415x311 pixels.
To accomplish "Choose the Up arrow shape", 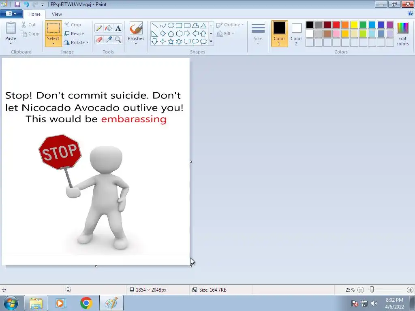I will pos(203,34).
